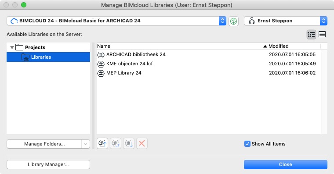The image size is (334, 174).
Task: Switch to flat list view icon
Action: 322,34
